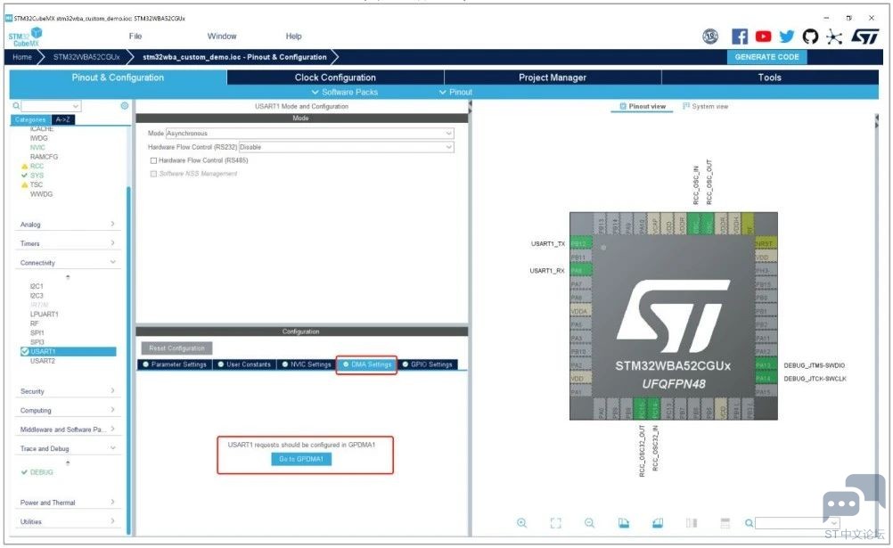Click the Reset Configuration button
This screenshot has width=893, height=548.
pos(176,348)
